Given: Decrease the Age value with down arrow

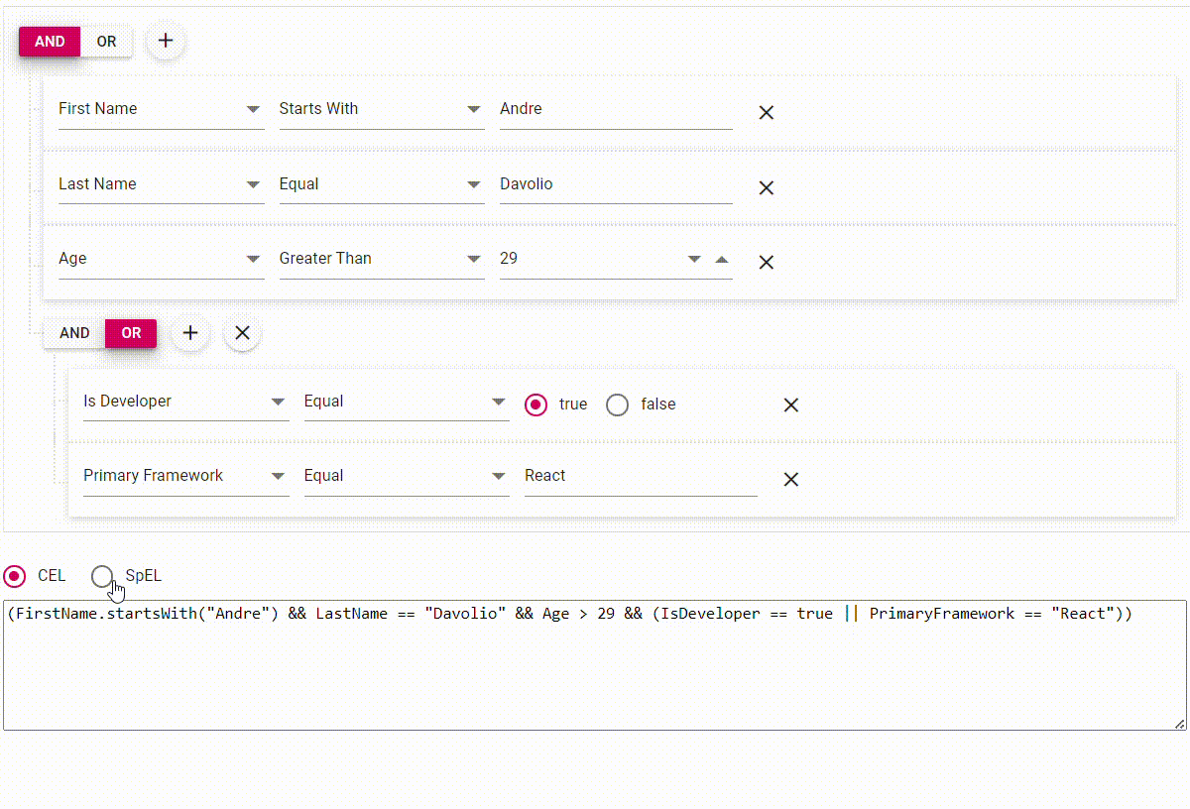Looking at the screenshot, I should tap(694, 259).
